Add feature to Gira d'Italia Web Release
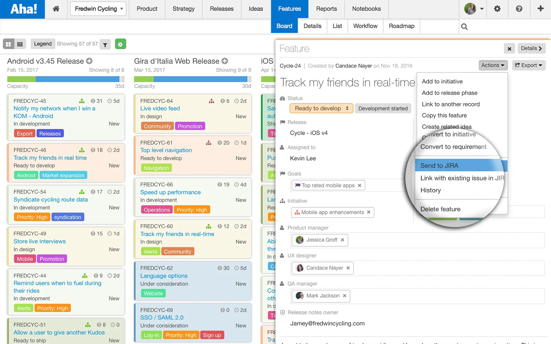Viewport: 551px width, 344px height. point(225,61)
